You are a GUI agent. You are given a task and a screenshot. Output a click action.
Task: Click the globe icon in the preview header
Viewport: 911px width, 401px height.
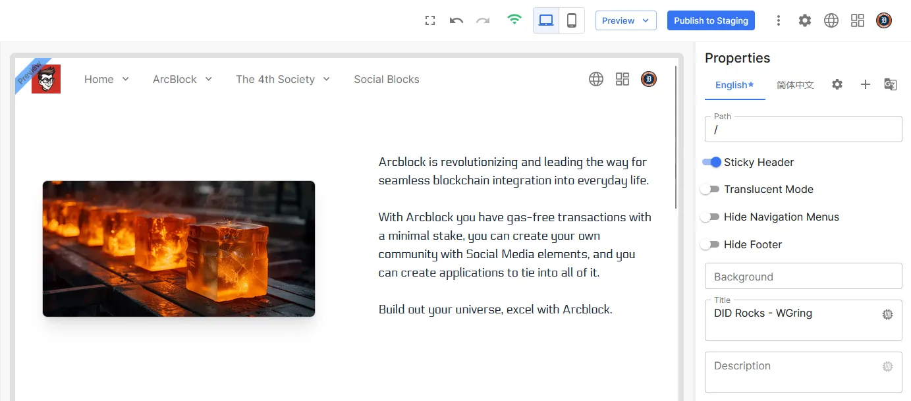[596, 79]
